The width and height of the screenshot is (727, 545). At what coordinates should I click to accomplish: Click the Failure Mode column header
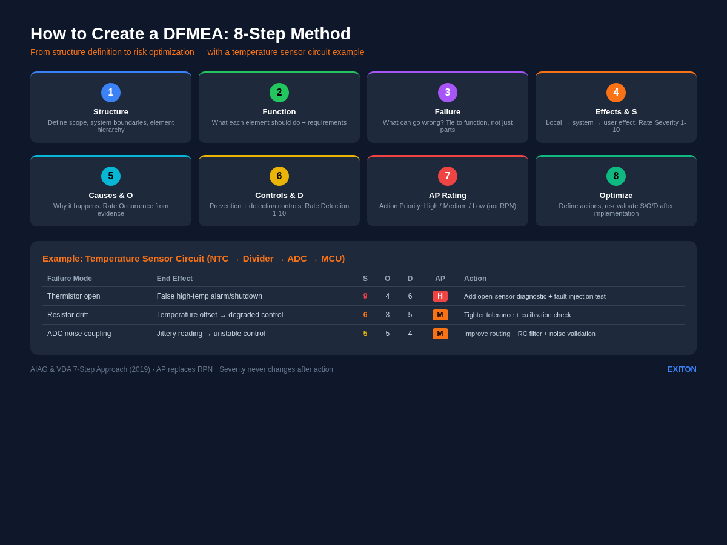coord(68,278)
